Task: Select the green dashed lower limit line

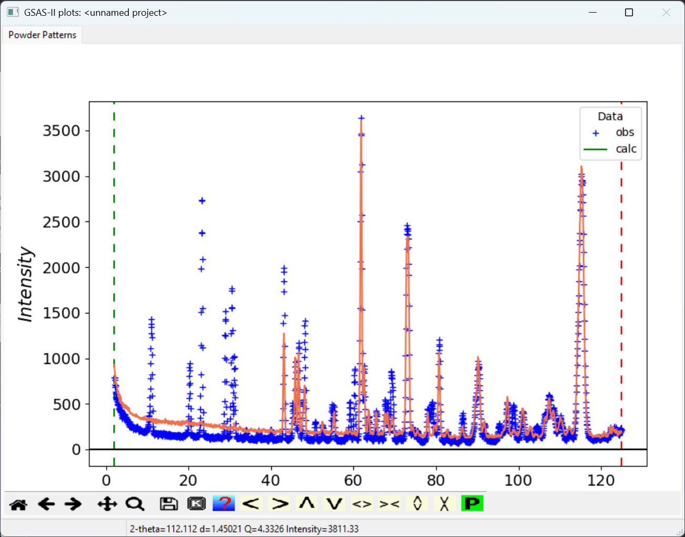Action: click(114, 284)
